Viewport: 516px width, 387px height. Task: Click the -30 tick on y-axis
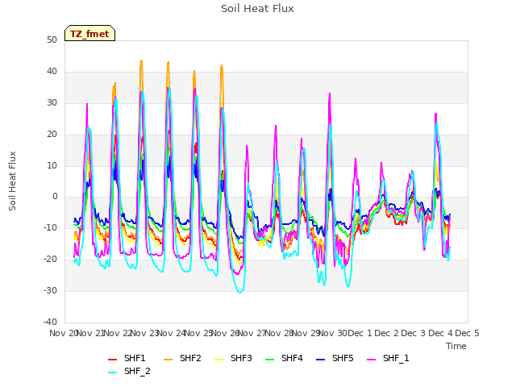(x=50, y=290)
